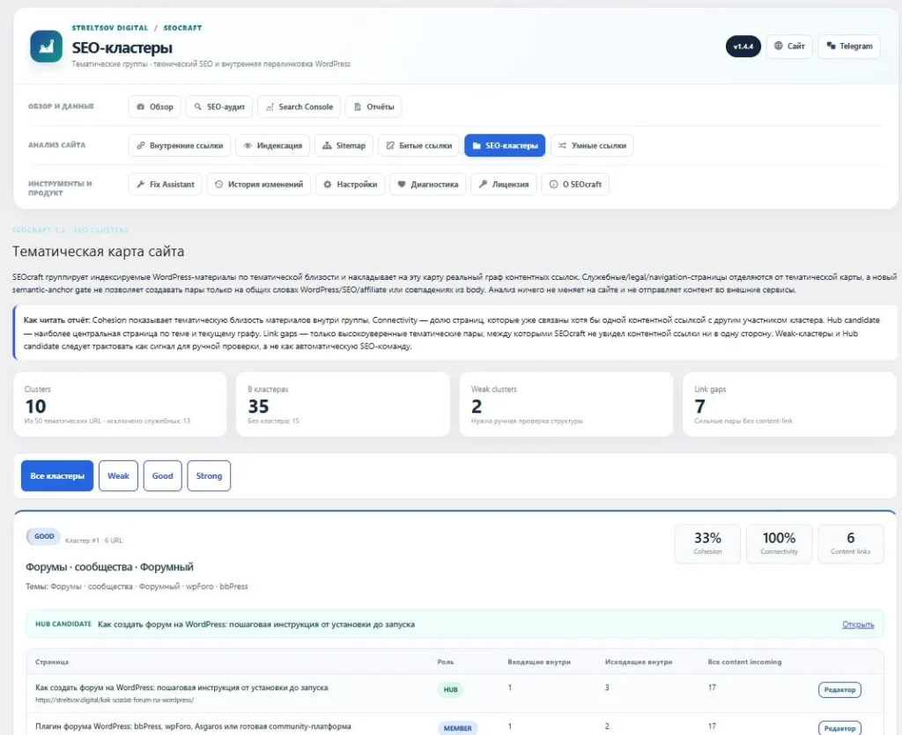This screenshot has width=902, height=735.
Task: Open the Умные ссылки section
Action: (x=592, y=145)
